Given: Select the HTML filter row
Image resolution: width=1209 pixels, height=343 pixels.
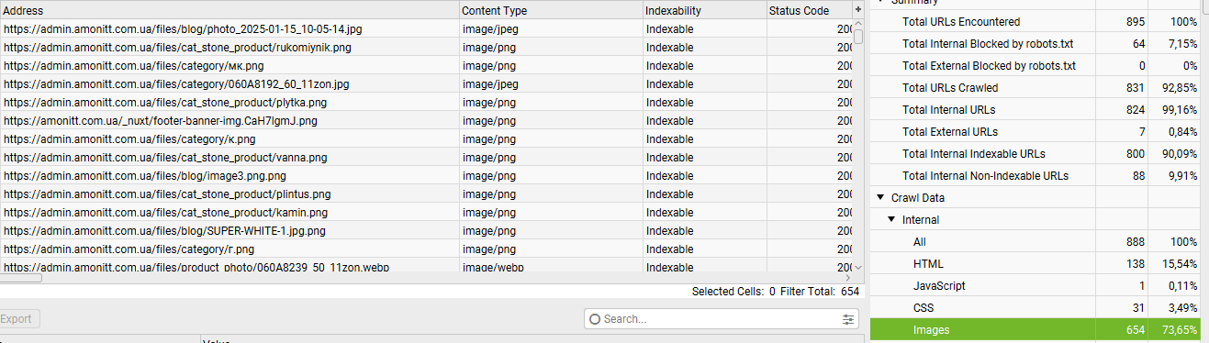Looking at the screenshot, I should [x=1035, y=264].
